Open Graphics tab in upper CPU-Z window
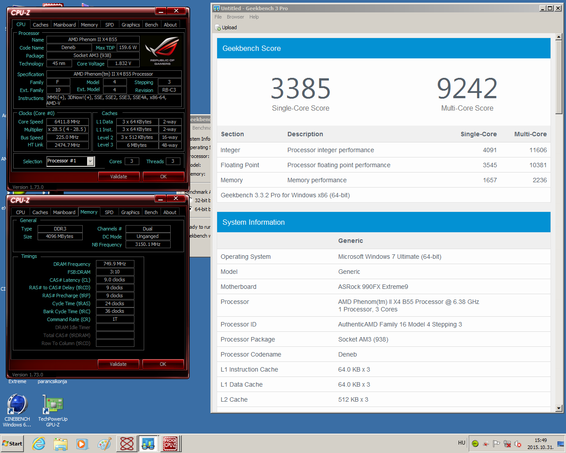The image size is (566, 453). click(131, 25)
